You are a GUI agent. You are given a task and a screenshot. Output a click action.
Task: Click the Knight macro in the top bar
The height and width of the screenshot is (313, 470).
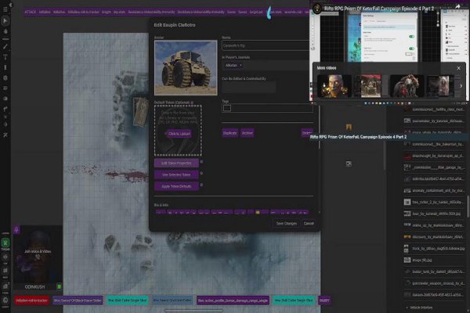click(106, 12)
